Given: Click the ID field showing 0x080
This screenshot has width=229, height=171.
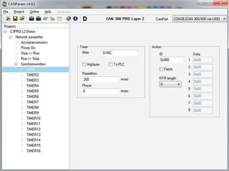Looking at the screenshot, I should pyautogui.click(x=171, y=60).
